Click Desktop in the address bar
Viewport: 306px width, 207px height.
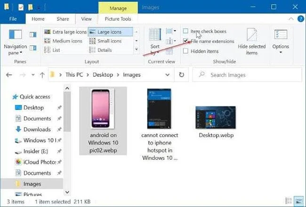103,75
